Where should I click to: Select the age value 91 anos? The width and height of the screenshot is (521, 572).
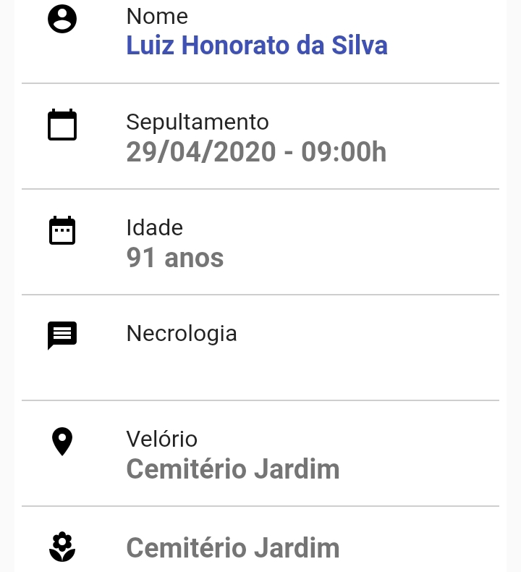pyautogui.click(x=175, y=258)
